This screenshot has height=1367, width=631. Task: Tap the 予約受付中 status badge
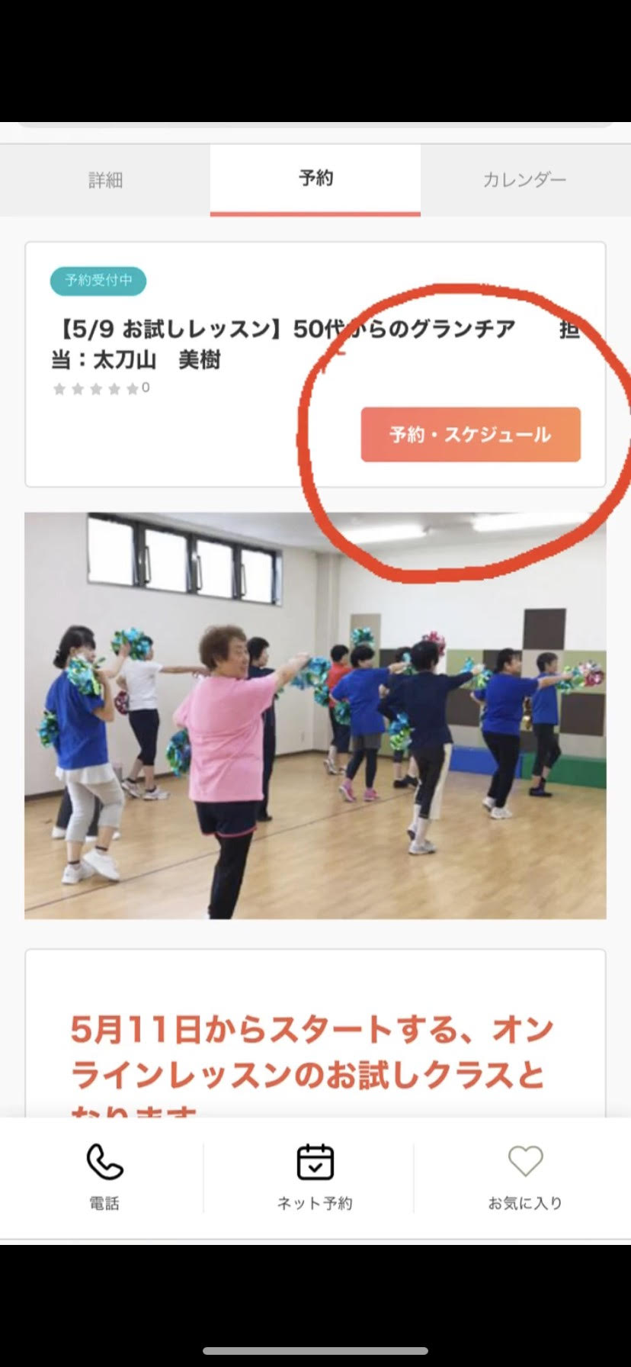pyautogui.click(x=98, y=281)
